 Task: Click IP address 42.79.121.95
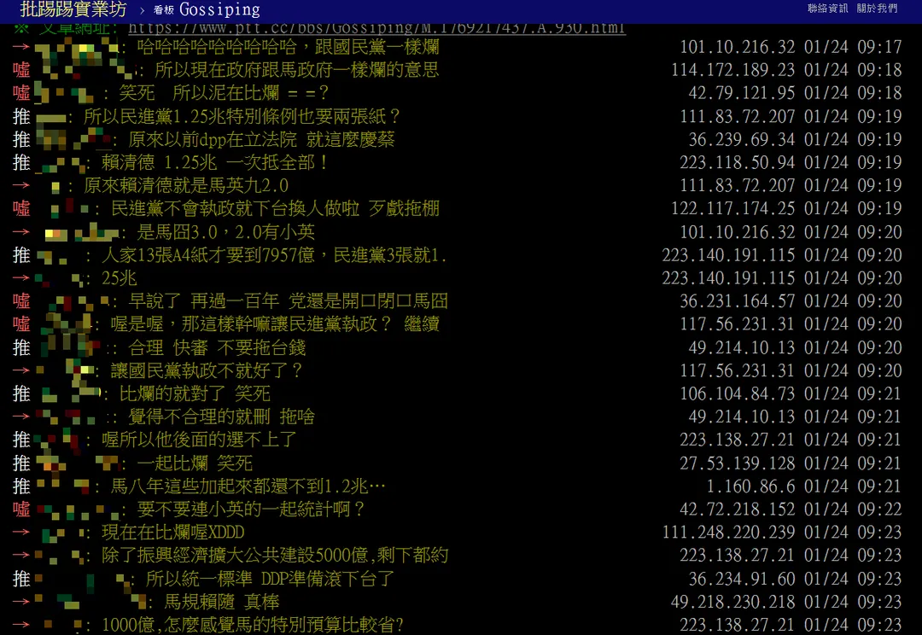(x=742, y=93)
